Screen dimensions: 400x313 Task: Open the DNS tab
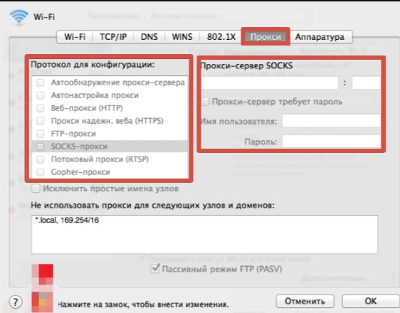point(149,37)
